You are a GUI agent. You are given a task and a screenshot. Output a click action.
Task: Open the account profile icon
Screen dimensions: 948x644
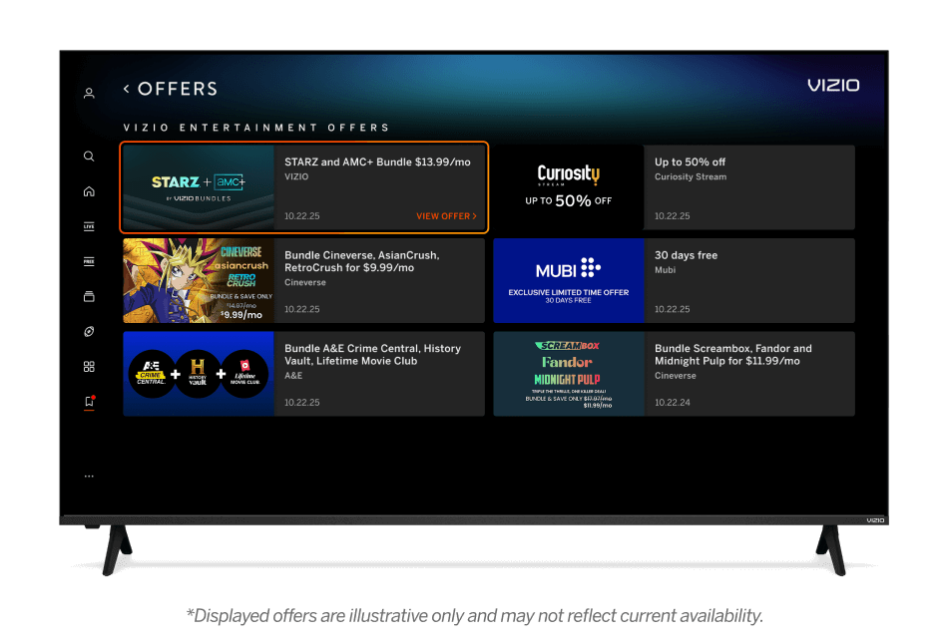pyautogui.click(x=89, y=92)
